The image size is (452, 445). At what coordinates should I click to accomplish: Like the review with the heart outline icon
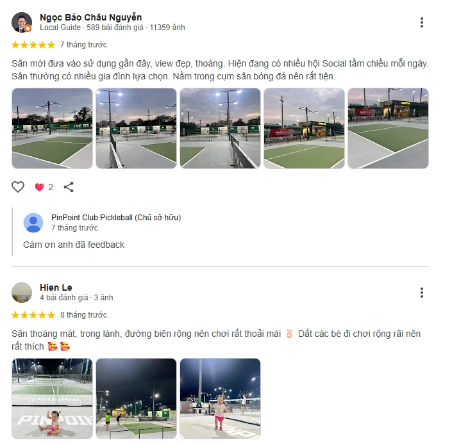[x=18, y=187]
